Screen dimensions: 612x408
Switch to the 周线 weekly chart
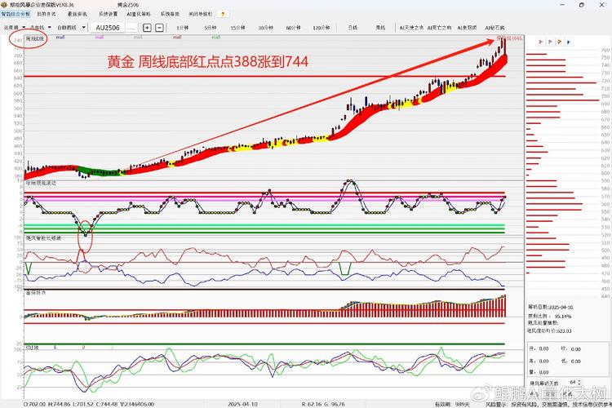(380, 28)
